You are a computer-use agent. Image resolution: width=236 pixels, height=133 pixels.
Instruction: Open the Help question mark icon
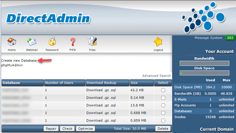pyautogui.click(x=73, y=42)
